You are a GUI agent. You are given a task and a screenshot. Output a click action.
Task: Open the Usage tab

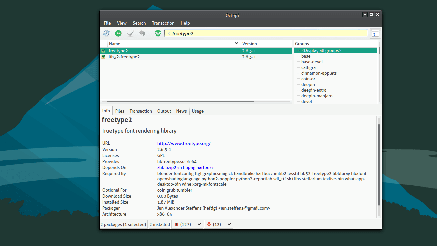(198, 111)
